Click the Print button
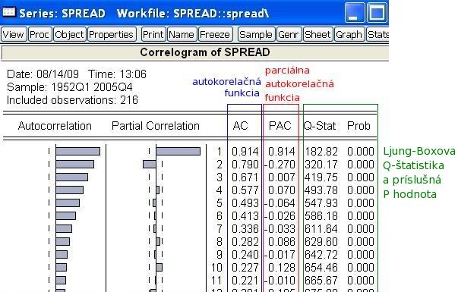The height and width of the screenshot is (292, 458). coord(153,34)
